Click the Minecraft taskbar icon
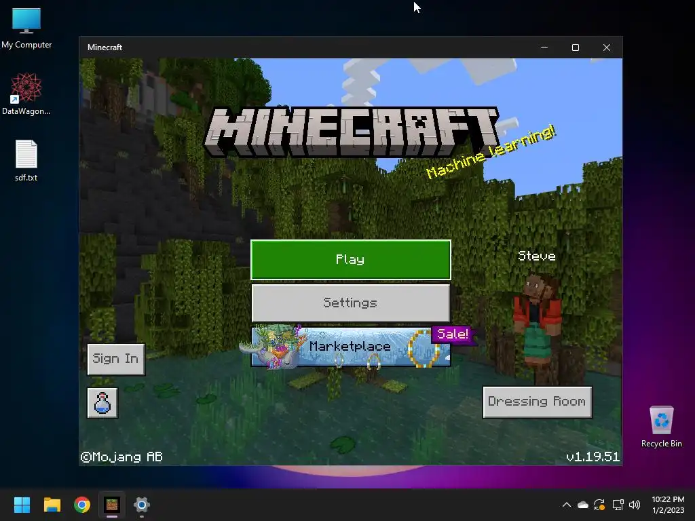Screen dimensions: 695x521 (x=112, y=505)
